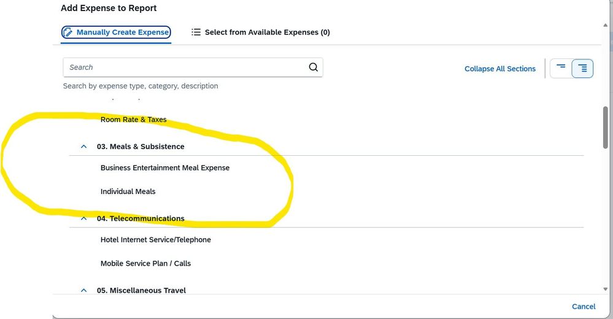Click the list icon beside Select from Available Expenses

[x=196, y=32]
